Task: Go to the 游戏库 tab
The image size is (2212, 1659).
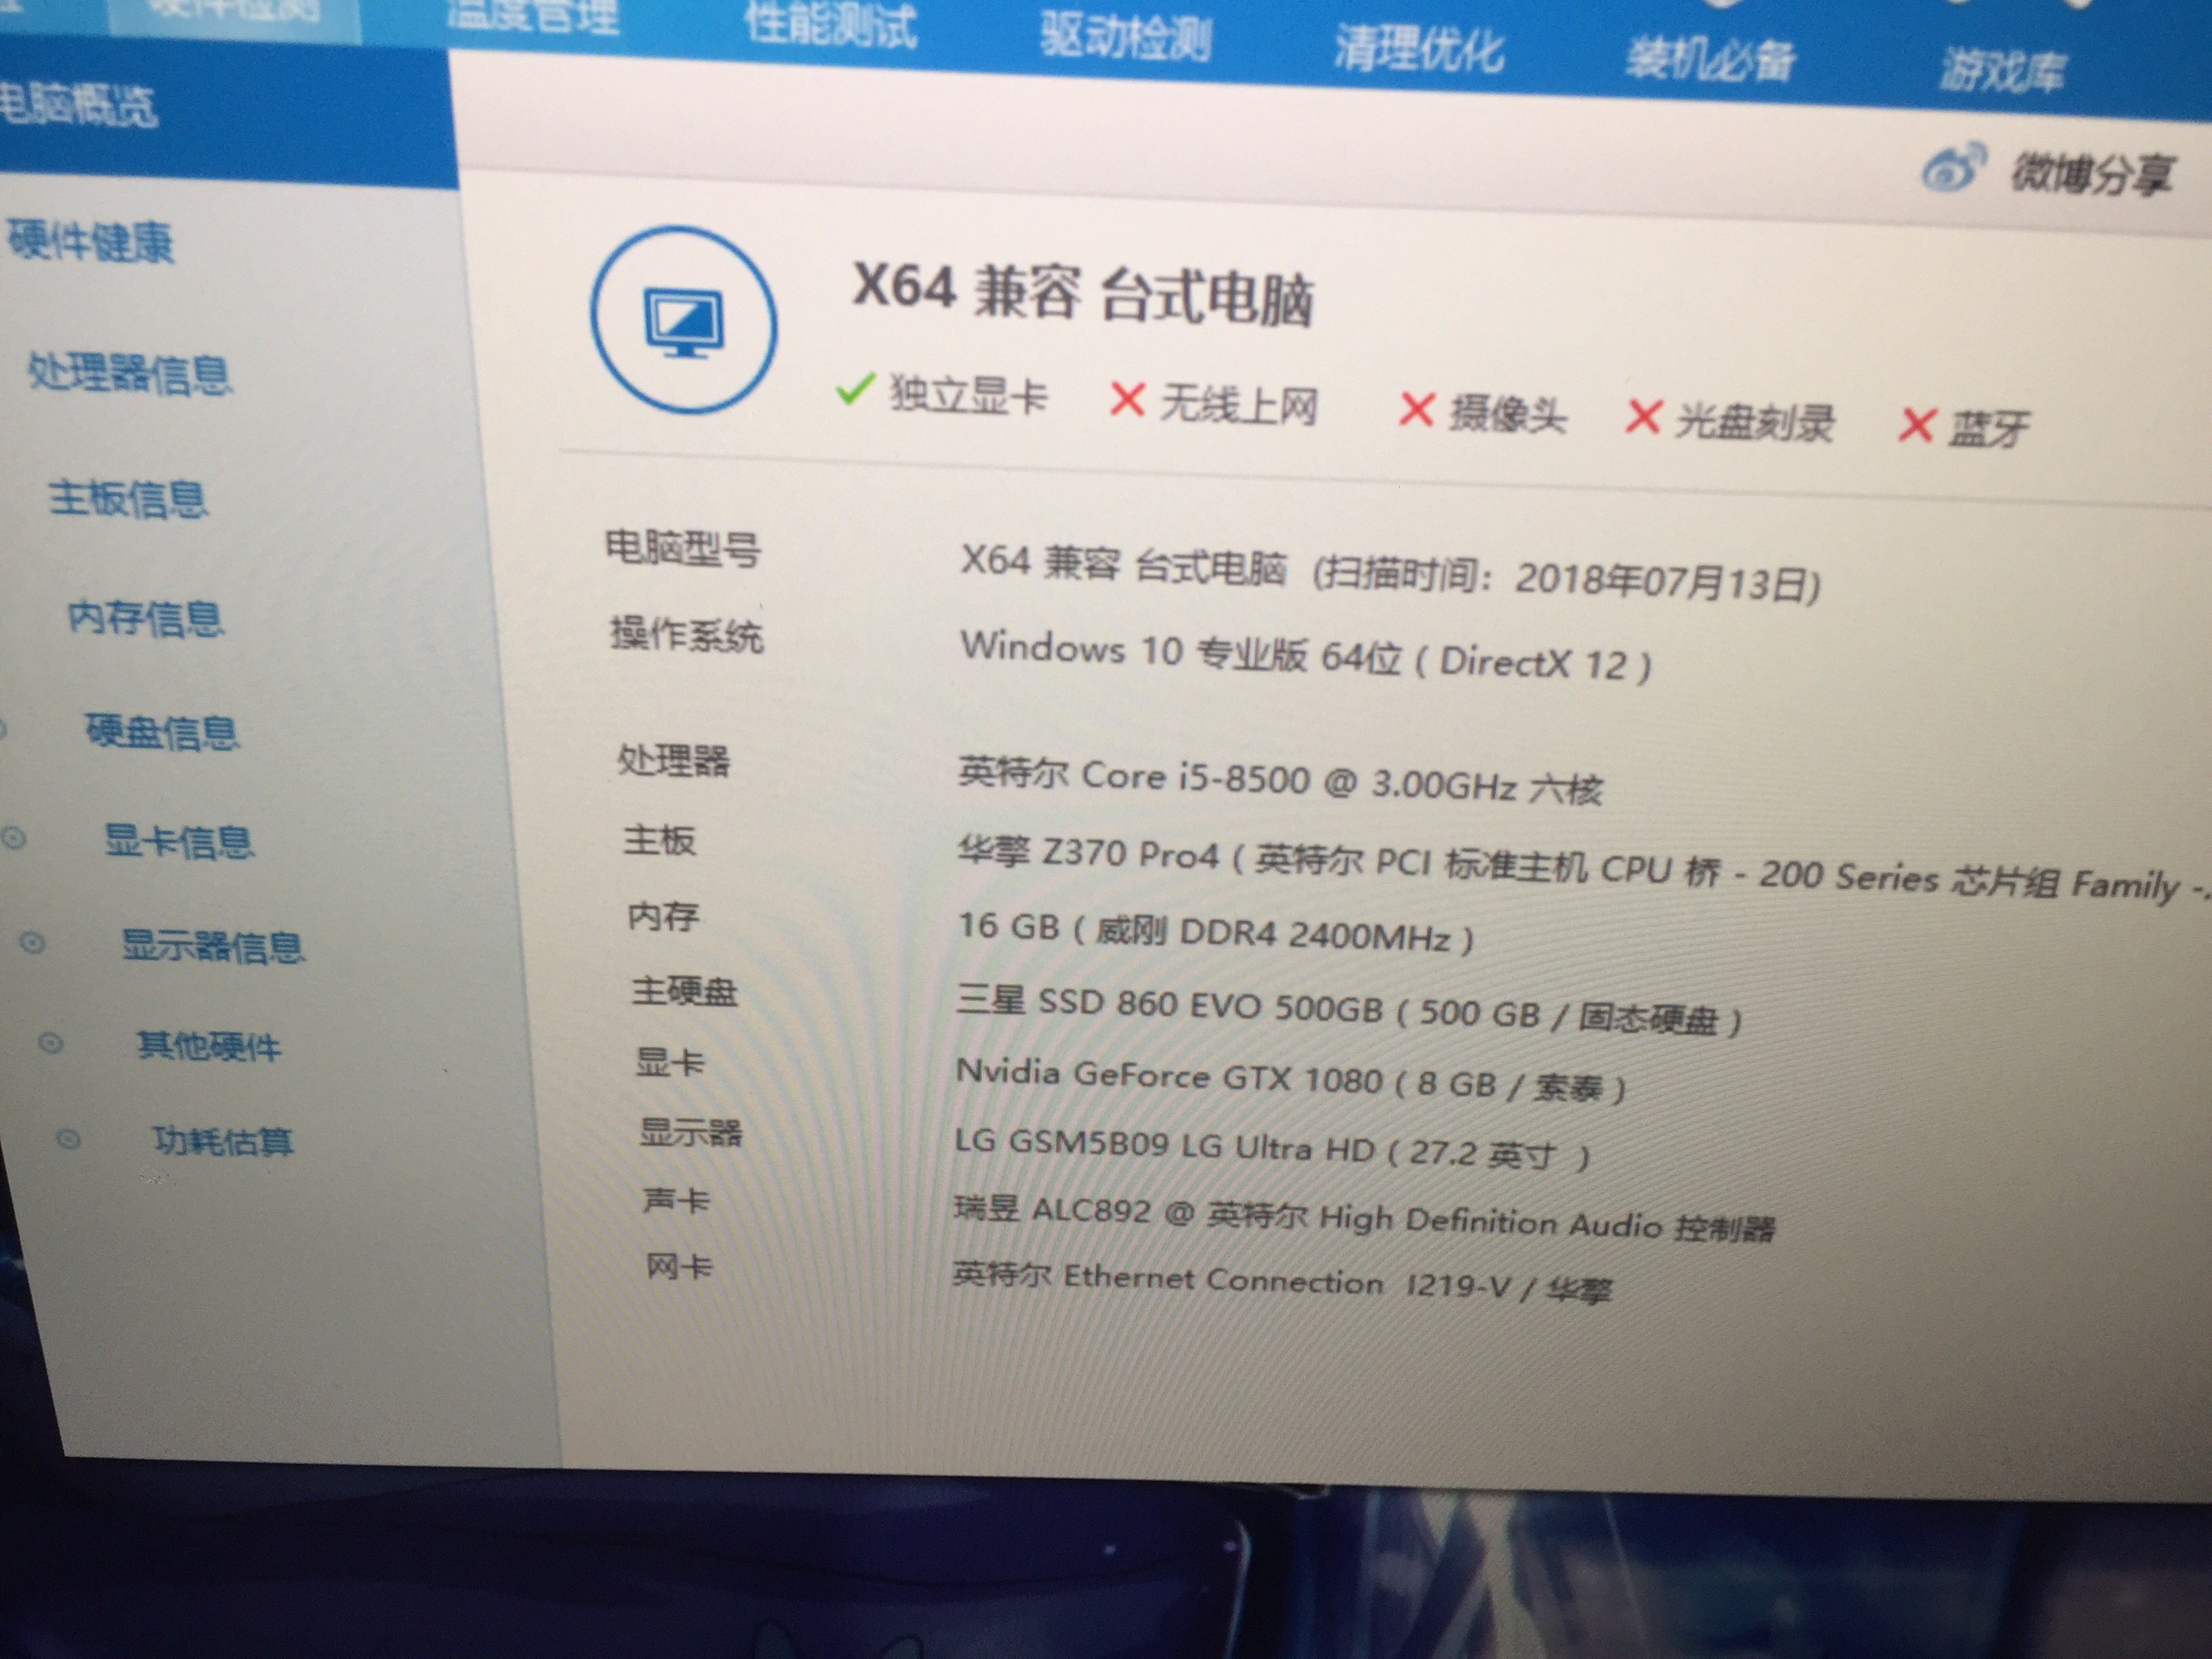Action: point(2003,70)
